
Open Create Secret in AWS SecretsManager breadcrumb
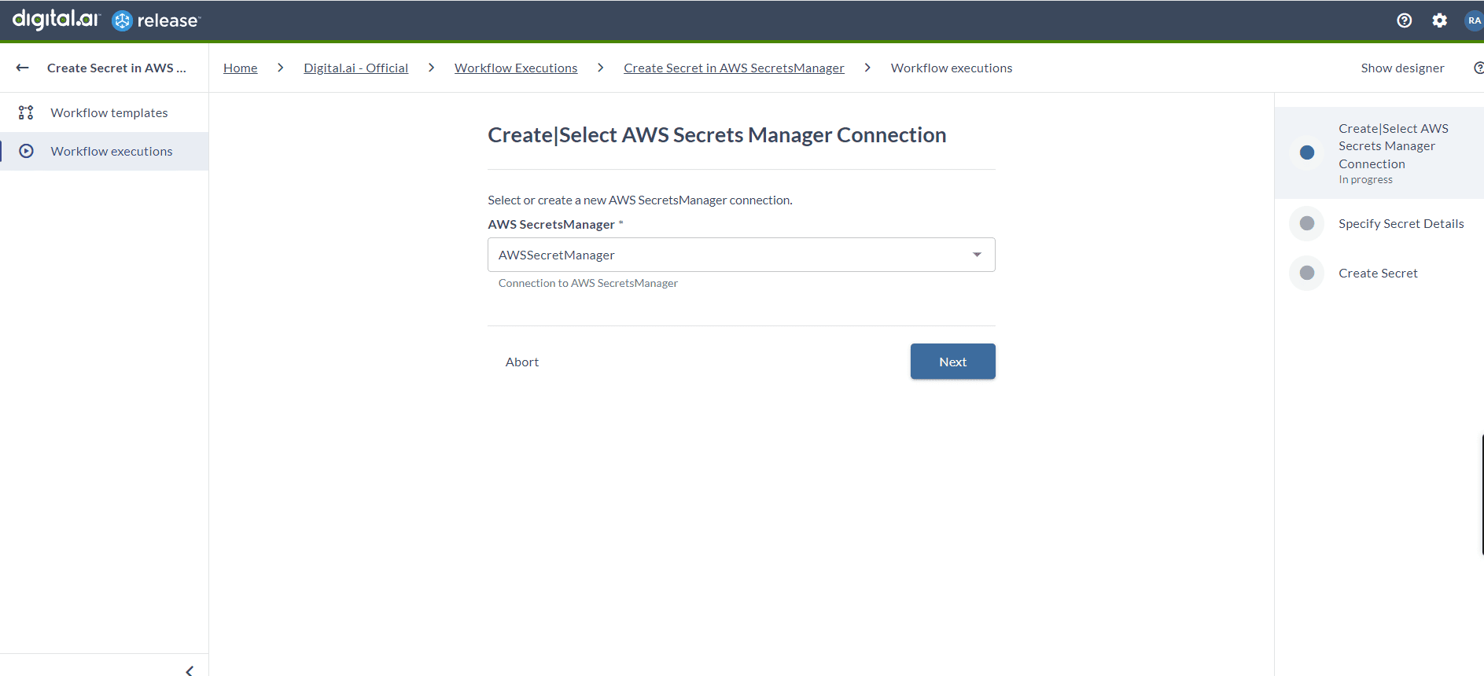coord(734,68)
